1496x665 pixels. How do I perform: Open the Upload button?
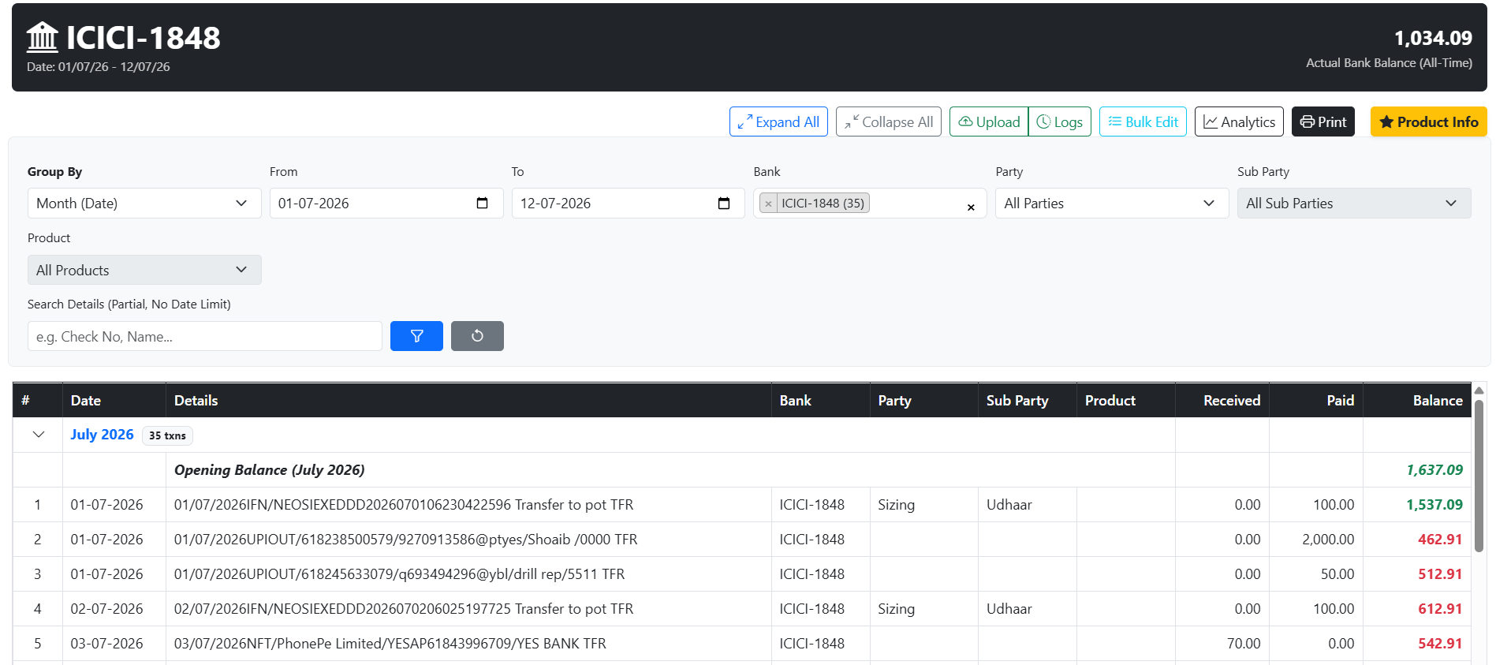(x=989, y=121)
